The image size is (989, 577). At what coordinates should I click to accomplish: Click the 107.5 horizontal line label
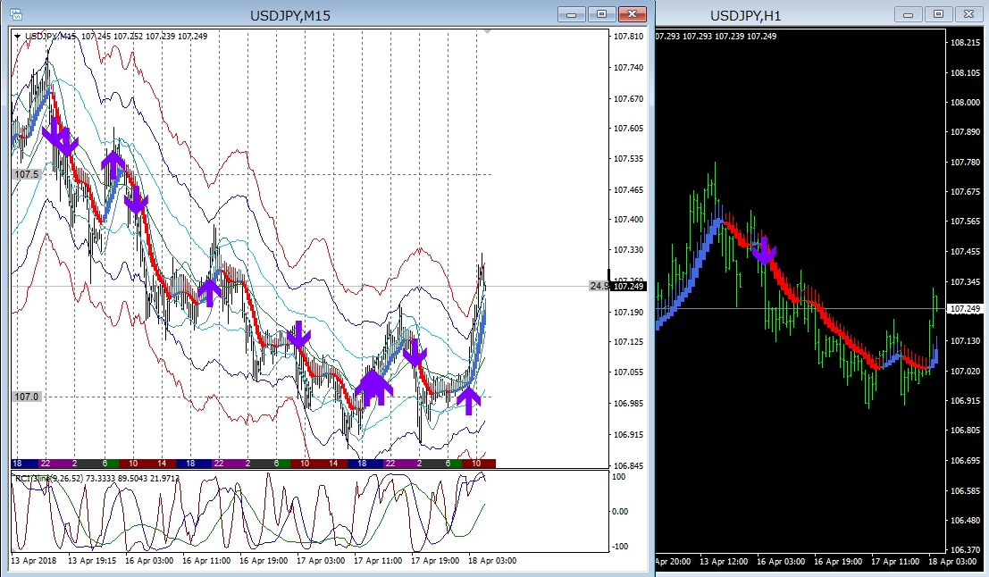27,174
